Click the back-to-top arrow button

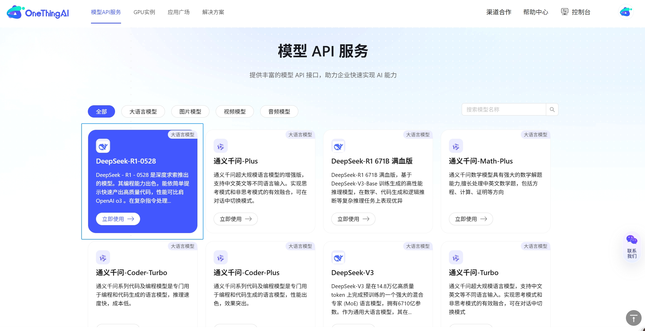tap(633, 318)
